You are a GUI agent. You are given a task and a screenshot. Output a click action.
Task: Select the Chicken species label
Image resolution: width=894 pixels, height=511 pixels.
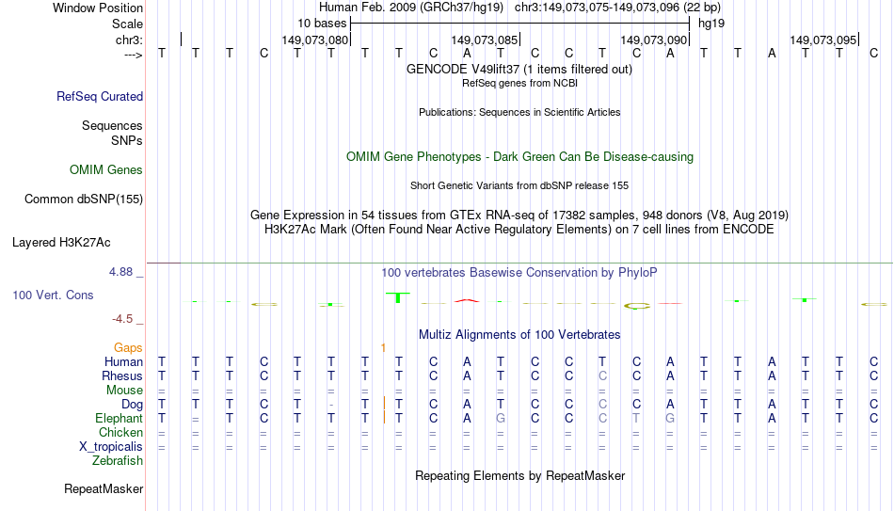point(120,432)
